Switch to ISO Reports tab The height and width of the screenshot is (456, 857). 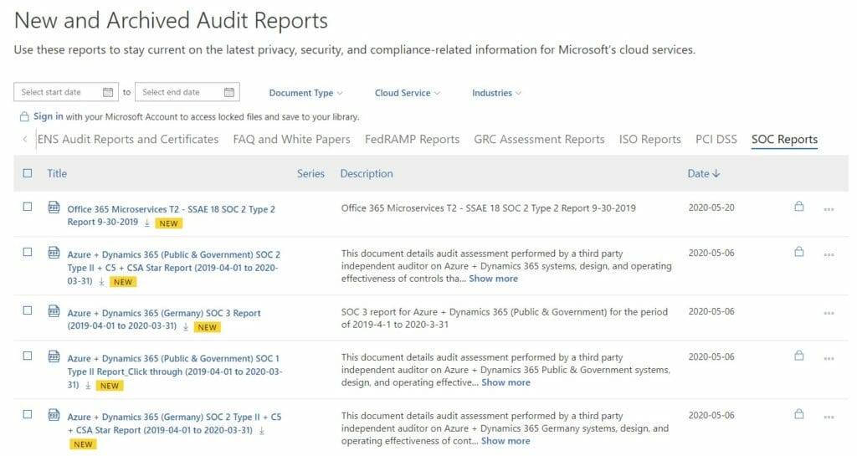tap(649, 139)
